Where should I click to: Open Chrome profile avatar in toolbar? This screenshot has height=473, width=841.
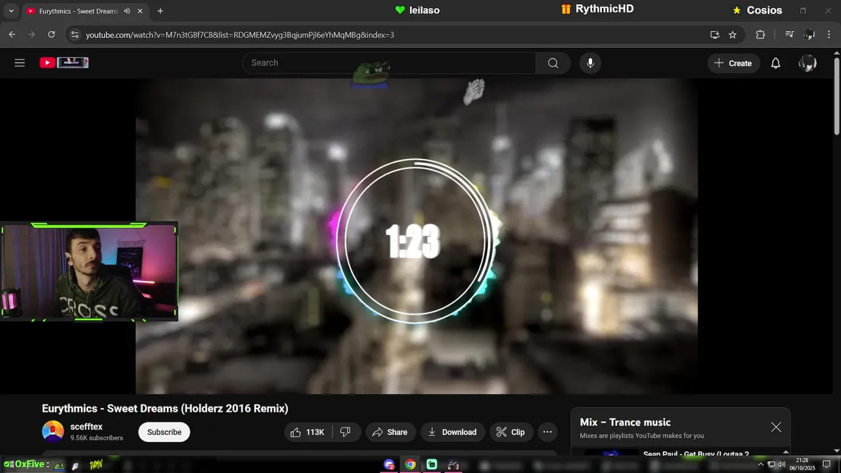tap(809, 35)
